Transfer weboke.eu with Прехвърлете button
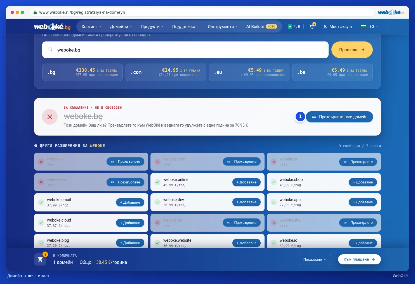This screenshot has height=284, width=415. point(358,162)
